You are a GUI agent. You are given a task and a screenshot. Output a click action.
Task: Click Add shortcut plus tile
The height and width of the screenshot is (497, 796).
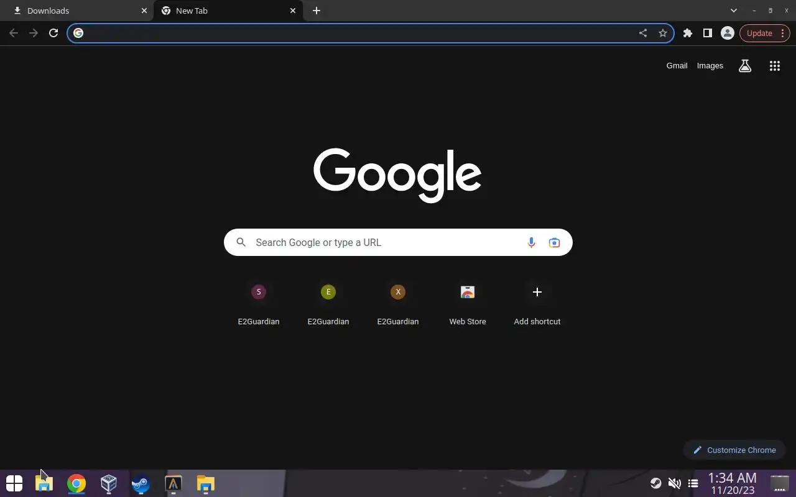[537, 304]
